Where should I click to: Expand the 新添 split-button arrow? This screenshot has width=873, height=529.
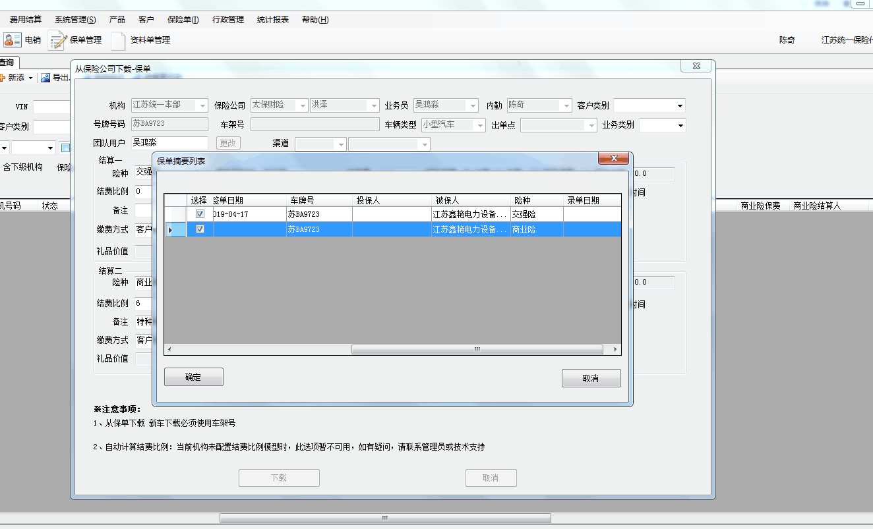click(30, 78)
